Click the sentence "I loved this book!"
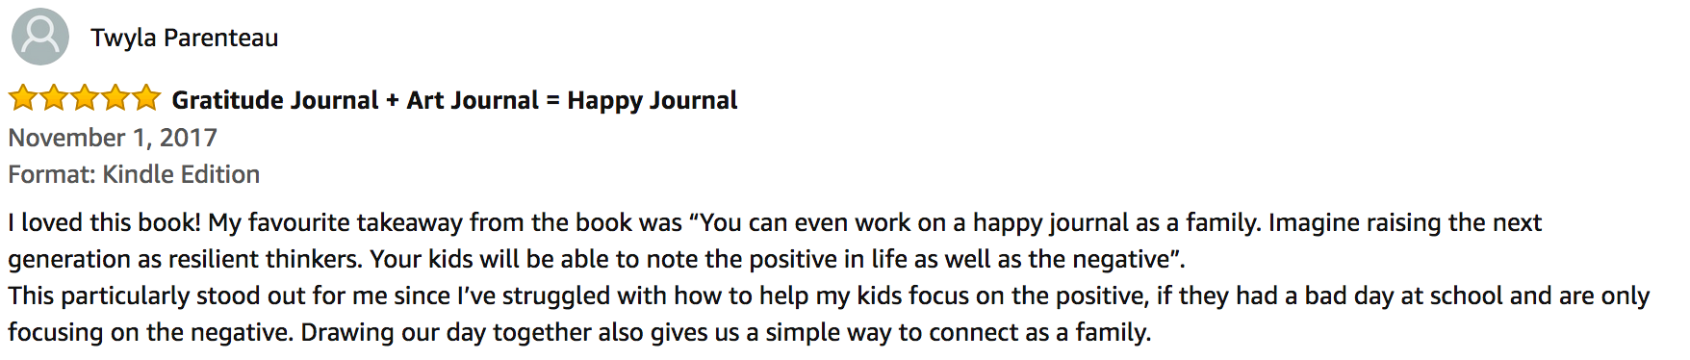 click(105, 222)
